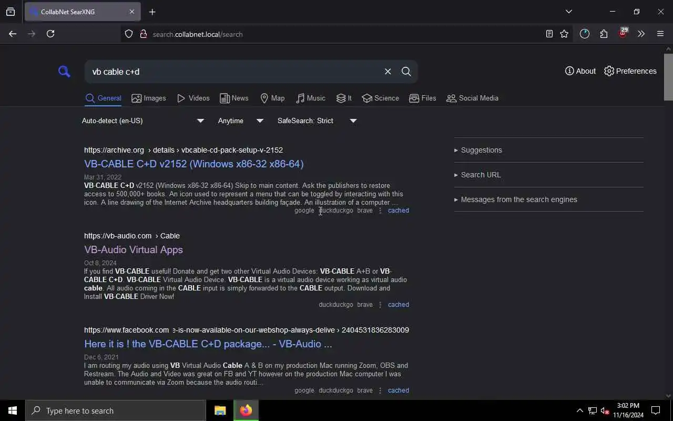The width and height of the screenshot is (673, 421).
Task: Open the It category tab
Action: coord(344,98)
